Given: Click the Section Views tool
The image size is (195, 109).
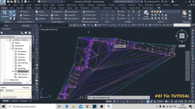Looking at the screenshot, I should [x=90, y=18].
